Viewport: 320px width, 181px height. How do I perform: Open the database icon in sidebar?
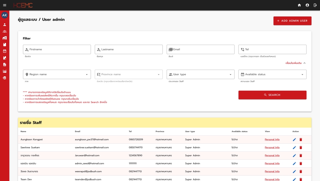tap(4, 78)
